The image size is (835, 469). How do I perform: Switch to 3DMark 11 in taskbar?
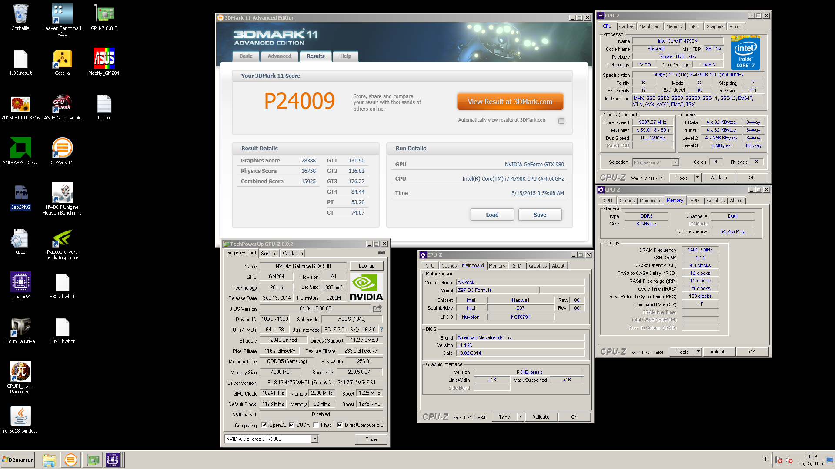70,460
